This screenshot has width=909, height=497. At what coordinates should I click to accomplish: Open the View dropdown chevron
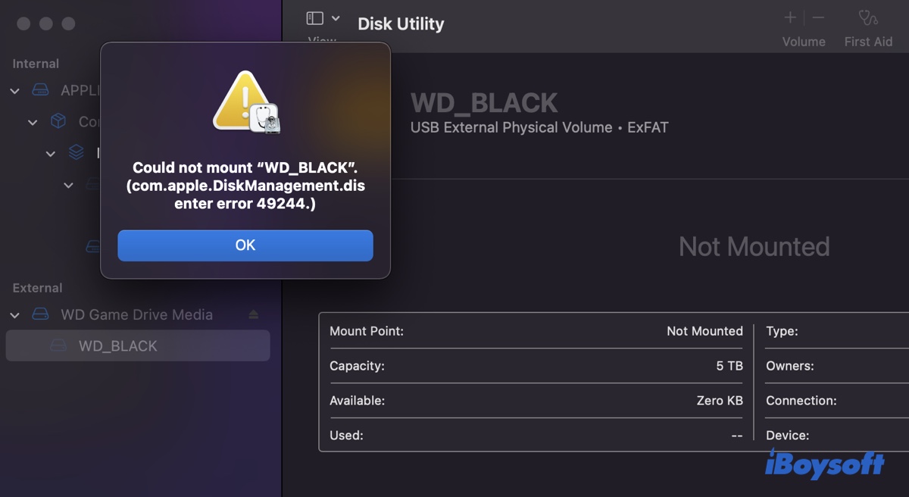(336, 18)
